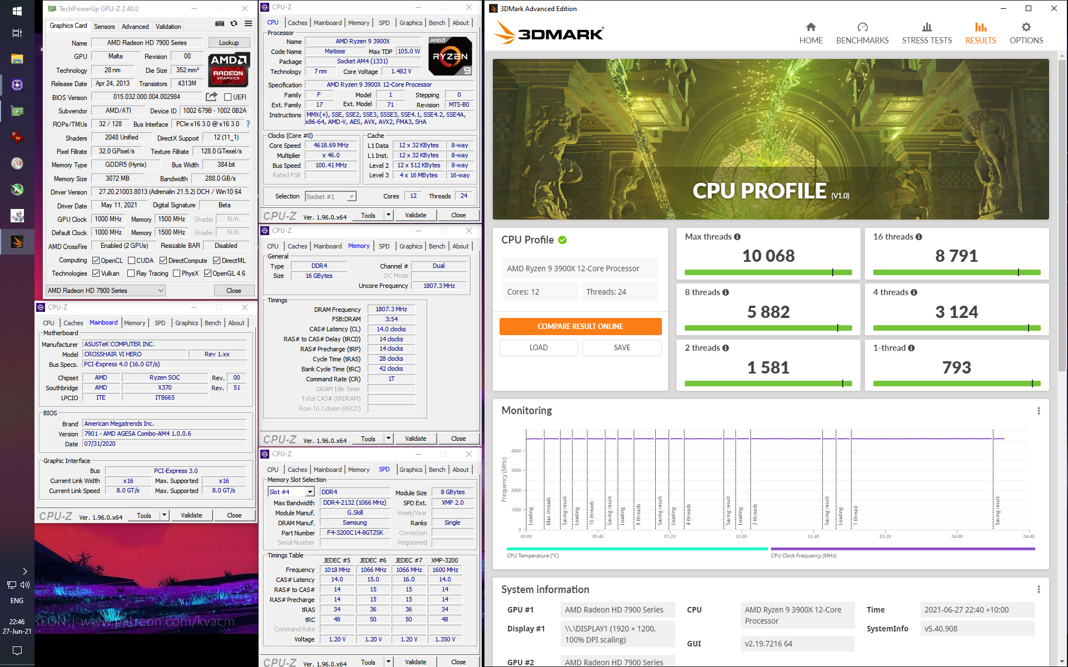Open the AMD Radeon HD 7900 Series selector dropdown
The image size is (1068, 667).
click(160, 290)
